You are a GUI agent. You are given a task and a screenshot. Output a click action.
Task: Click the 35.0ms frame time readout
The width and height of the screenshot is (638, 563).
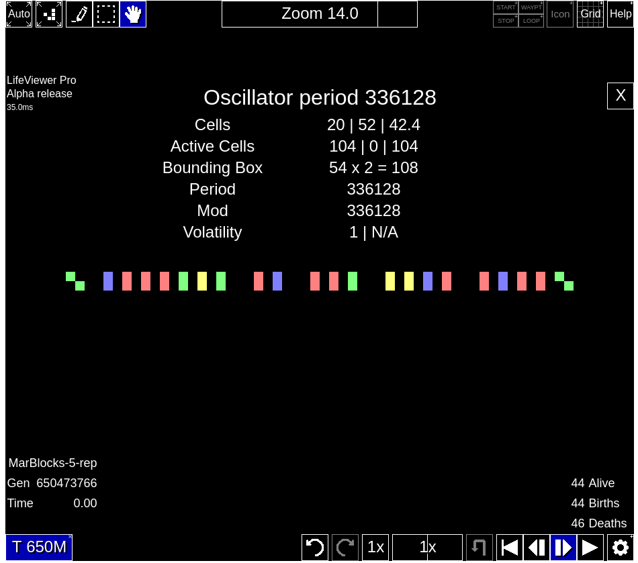pos(20,107)
